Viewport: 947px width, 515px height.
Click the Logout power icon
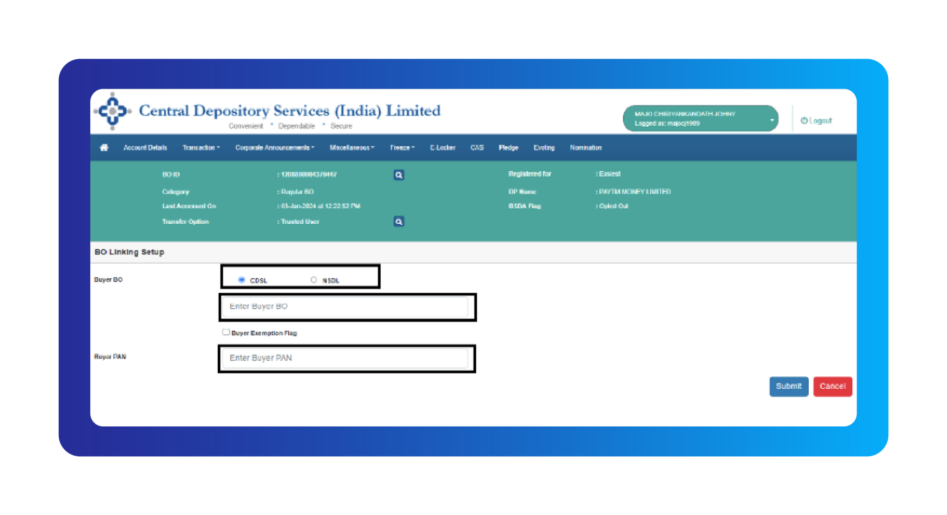[x=804, y=120]
